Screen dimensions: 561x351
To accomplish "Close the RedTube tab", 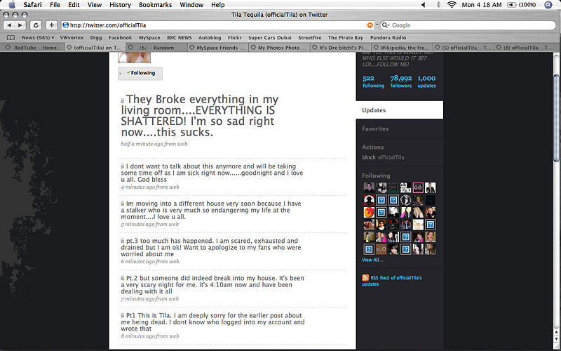I will pyautogui.click(x=7, y=48).
